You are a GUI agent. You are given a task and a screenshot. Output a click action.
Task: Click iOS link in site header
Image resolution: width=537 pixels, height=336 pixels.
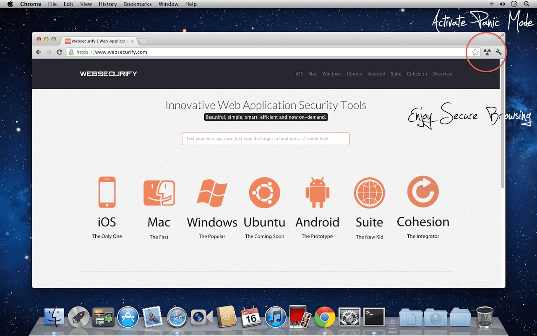click(x=299, y=74)
